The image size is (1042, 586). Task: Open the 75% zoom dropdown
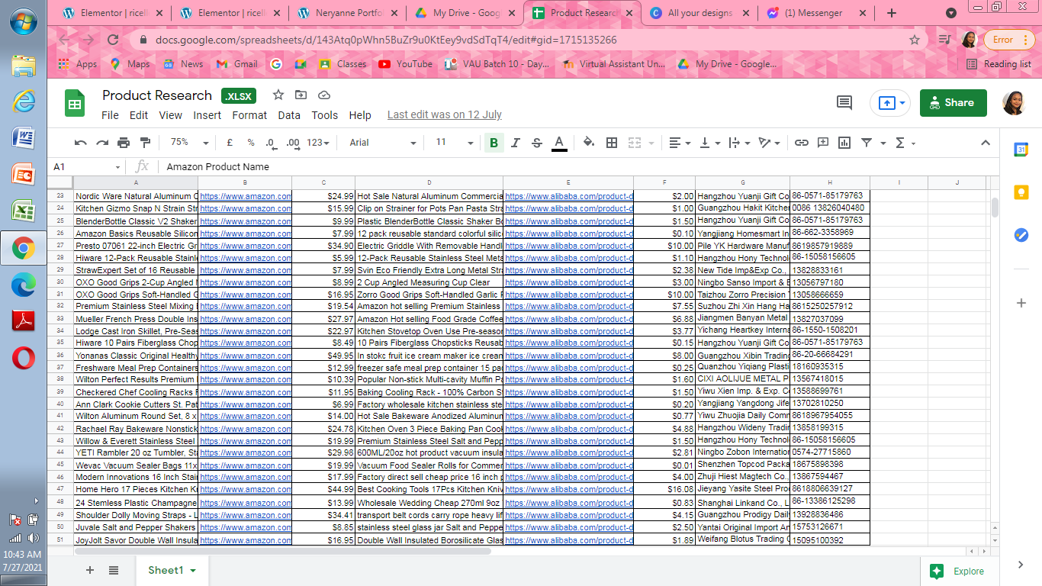(x=190, y=143)
